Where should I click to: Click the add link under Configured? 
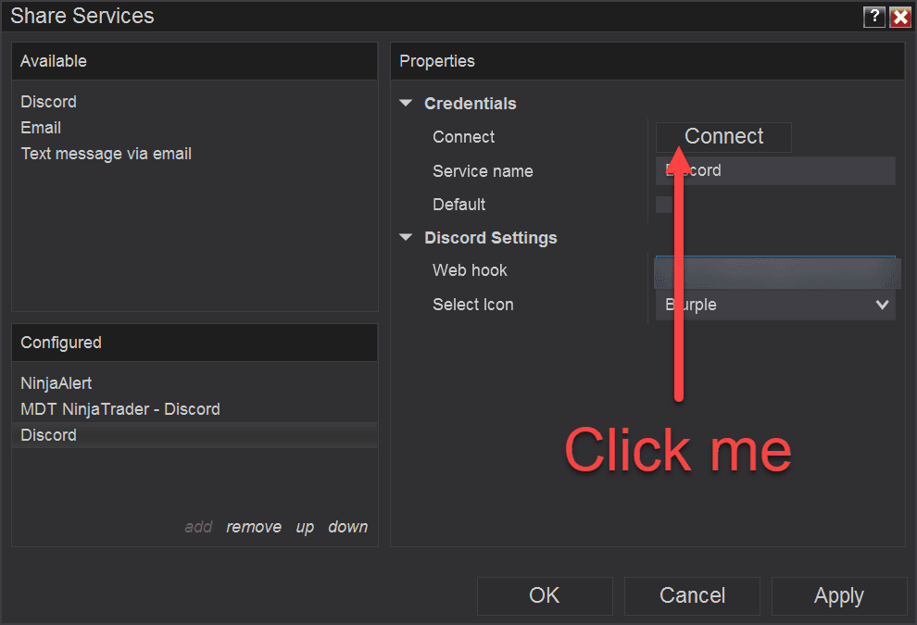[x=198, y=527]
